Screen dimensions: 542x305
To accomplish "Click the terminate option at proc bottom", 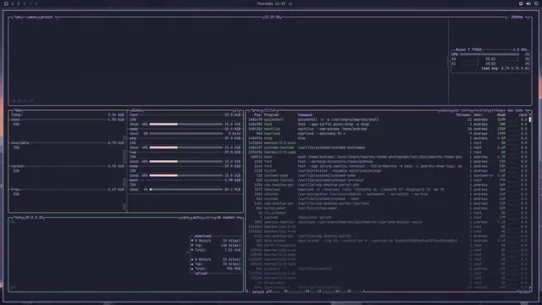I will pos(296,292).
